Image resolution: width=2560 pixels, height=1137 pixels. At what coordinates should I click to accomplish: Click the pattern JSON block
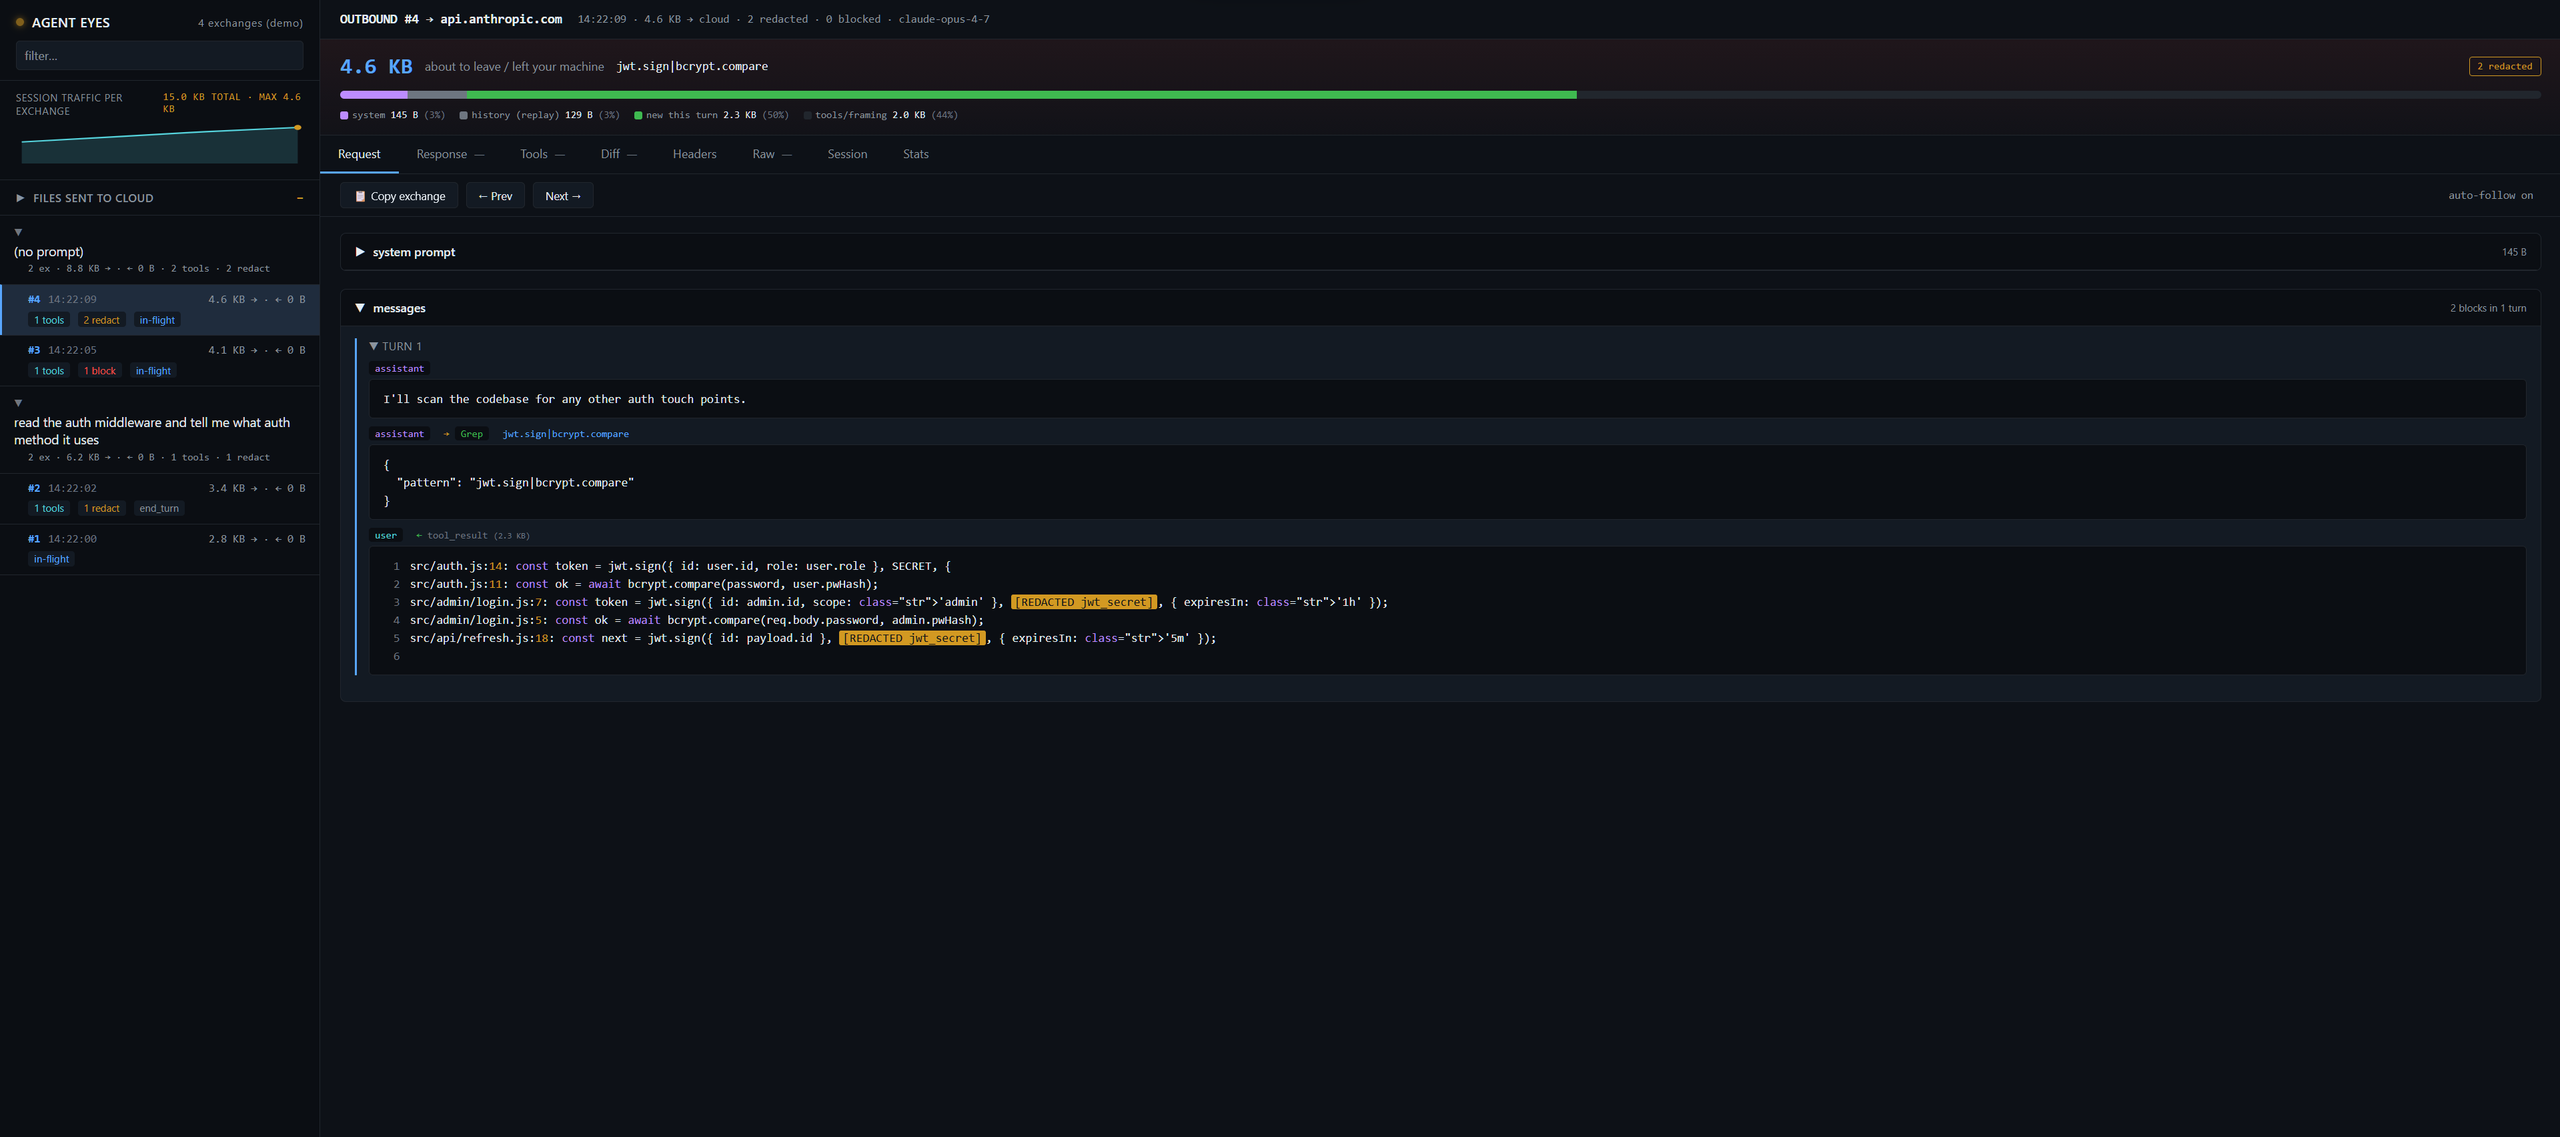[x=1447, y=482]
